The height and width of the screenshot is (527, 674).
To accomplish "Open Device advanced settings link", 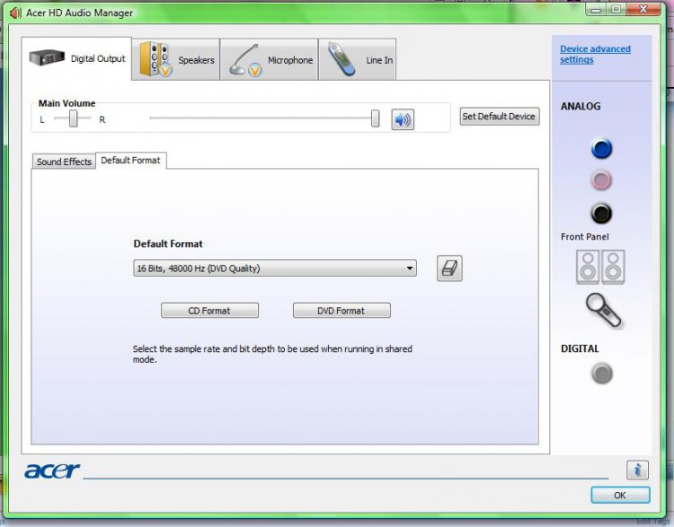I will 595,55.
